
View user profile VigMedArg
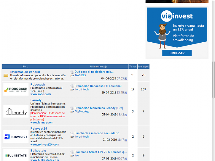(x=82, y=112)
